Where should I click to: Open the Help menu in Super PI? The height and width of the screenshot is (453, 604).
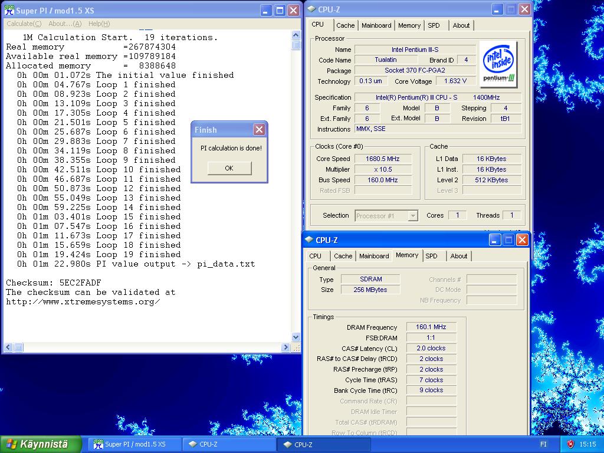[x=99, y=24]
